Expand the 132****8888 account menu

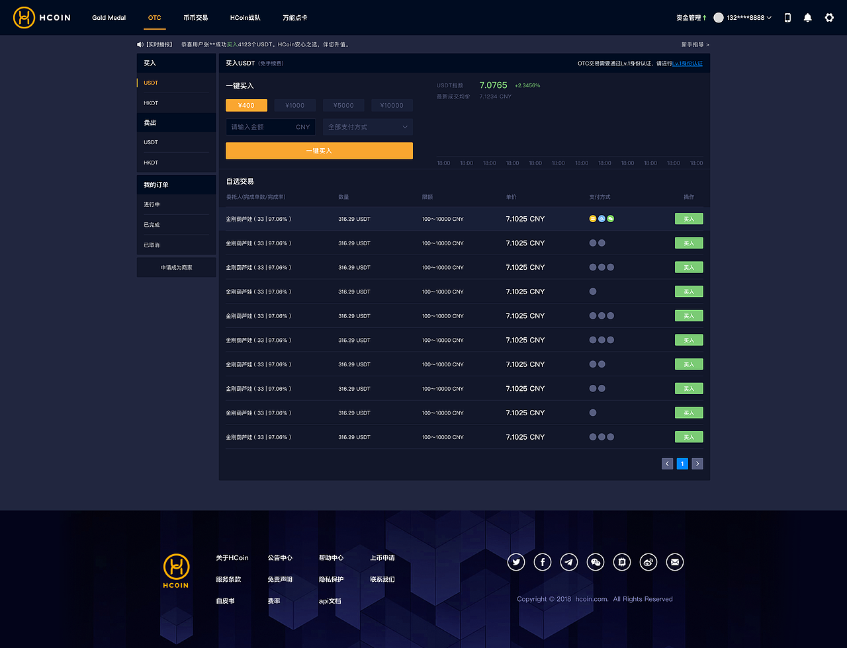[749, 18]
